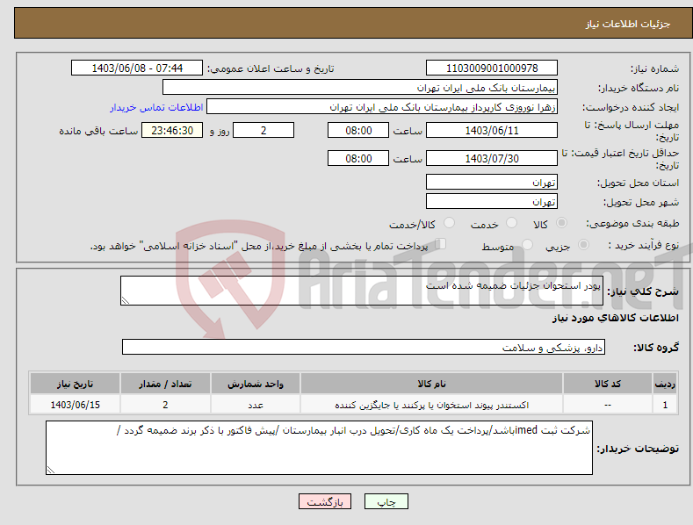The height and width of the screenshot is (525, 693).
Task: Click the resize handle of description box
Action: (x=125, y=300)
